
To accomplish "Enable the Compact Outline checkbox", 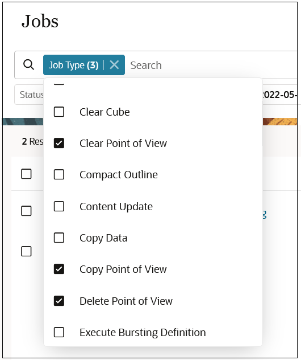I will (59, 175).
